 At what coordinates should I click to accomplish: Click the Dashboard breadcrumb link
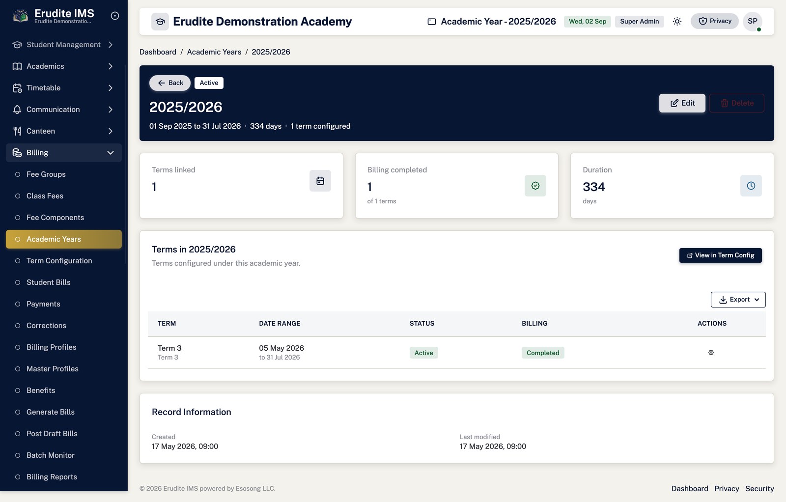(158, 52)
